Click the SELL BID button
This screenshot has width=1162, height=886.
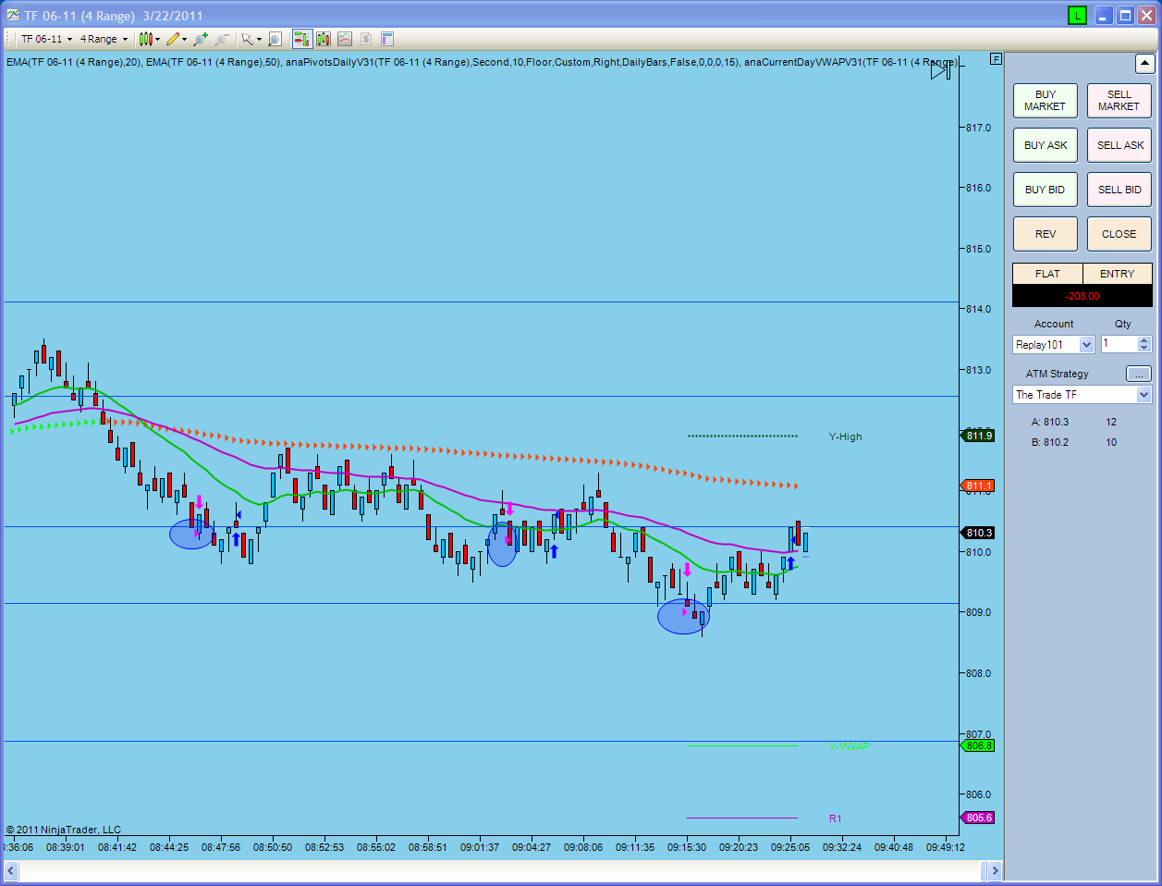[1119, 190]
